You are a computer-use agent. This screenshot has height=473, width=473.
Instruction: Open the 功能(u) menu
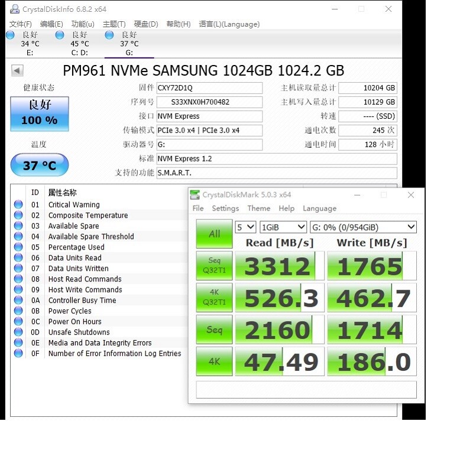(x=83, y=24)
